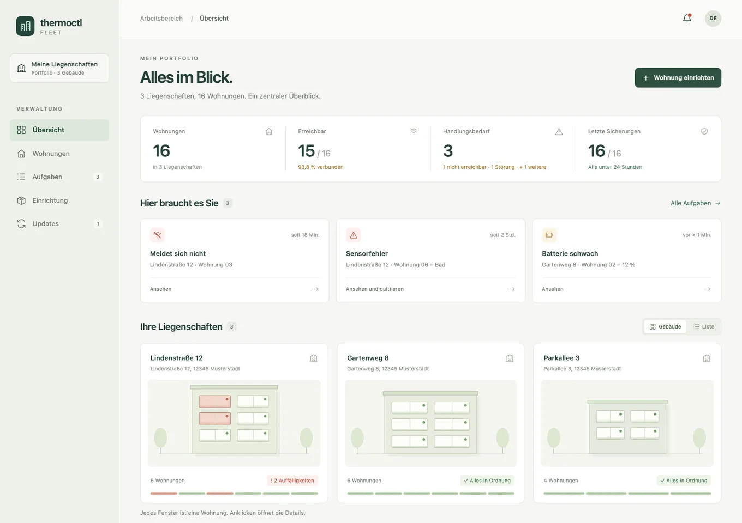Switch to Gebäude view

click(x=666, y=327)
